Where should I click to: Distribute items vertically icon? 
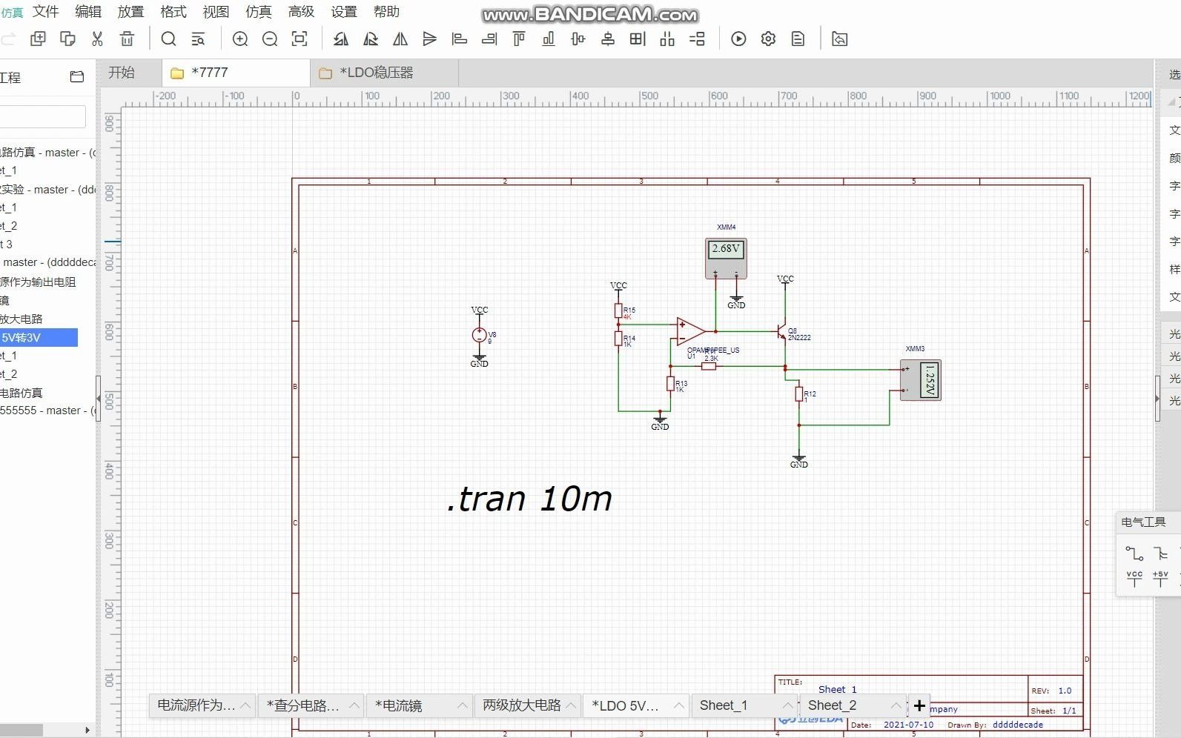(x=697, y=39)
